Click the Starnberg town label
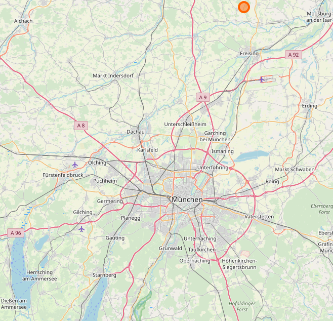The height and width of the screenshot is (321, 333). click(104, 275)
